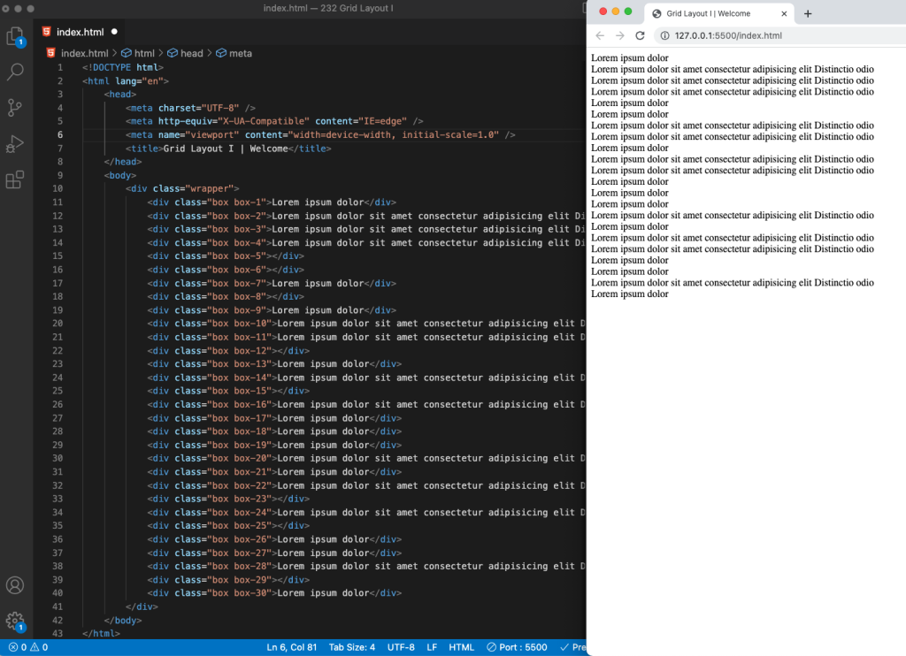Click the lang="en" attribute in the code
This screenshot has height=656, width=906.
[139, 81]
